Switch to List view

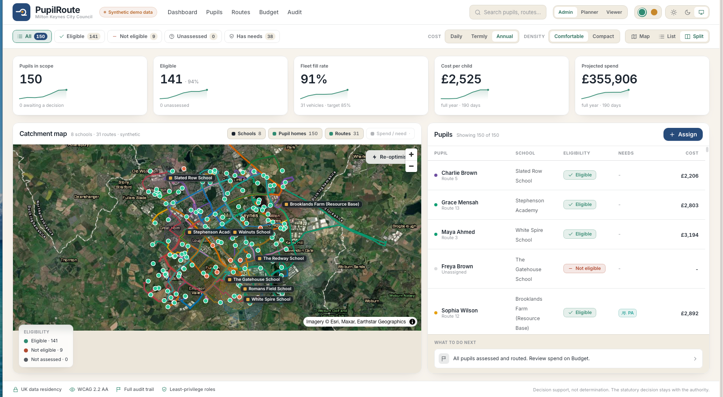[667, 36]
